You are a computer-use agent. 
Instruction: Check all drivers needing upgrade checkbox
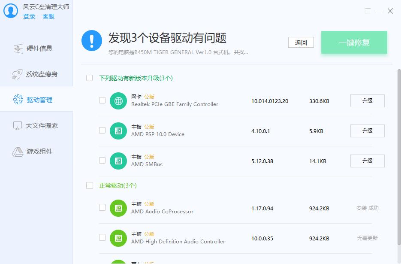(x=90, y=78)
